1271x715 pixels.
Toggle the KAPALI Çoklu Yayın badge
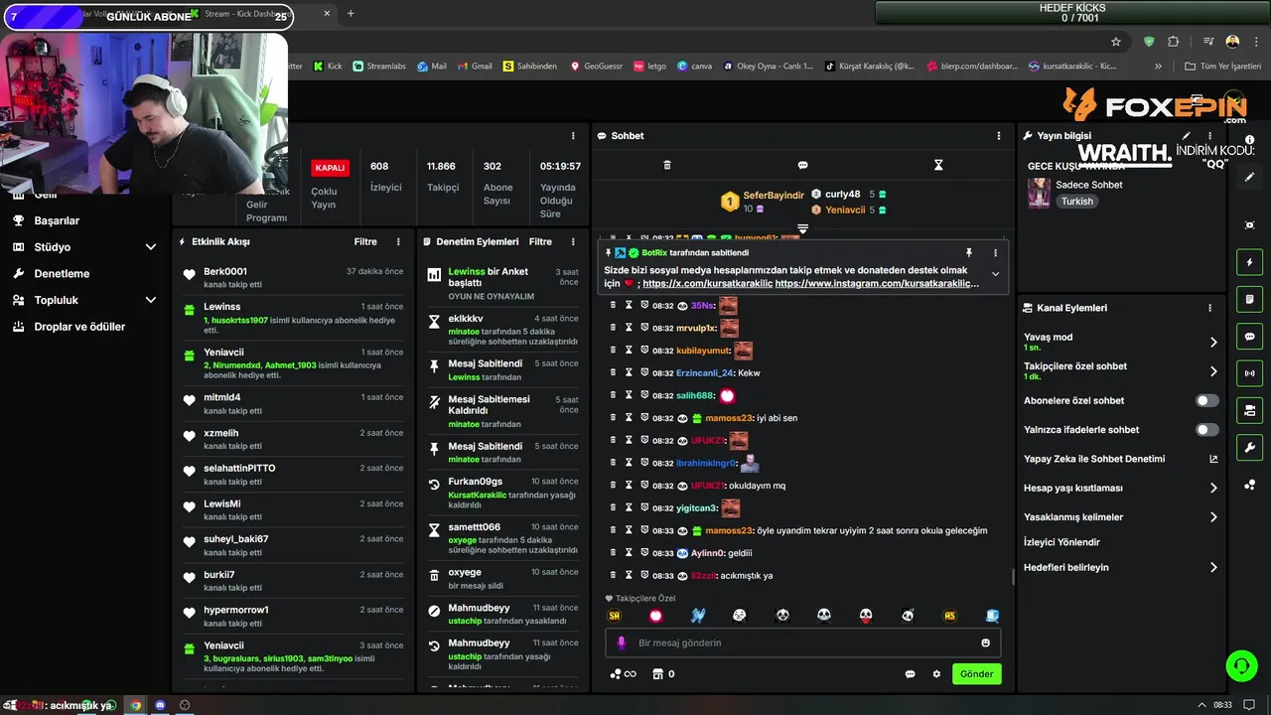pyautogui.click(x=330, y=168)
